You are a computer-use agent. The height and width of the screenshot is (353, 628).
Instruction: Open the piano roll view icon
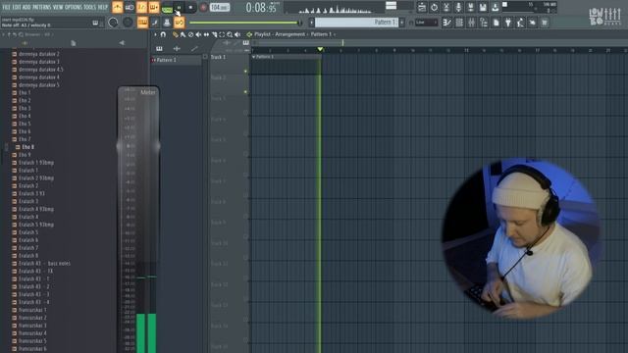click(x=459, y=23)
